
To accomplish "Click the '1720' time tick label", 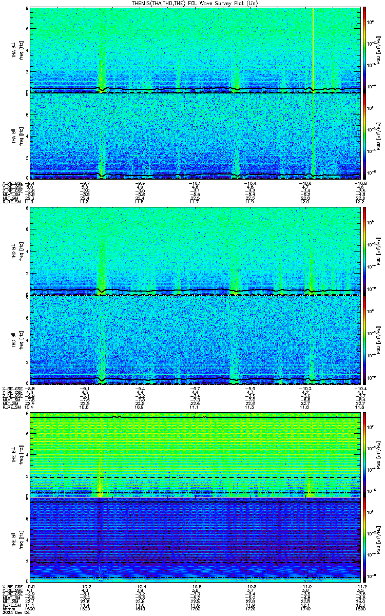I will [251, 609].
